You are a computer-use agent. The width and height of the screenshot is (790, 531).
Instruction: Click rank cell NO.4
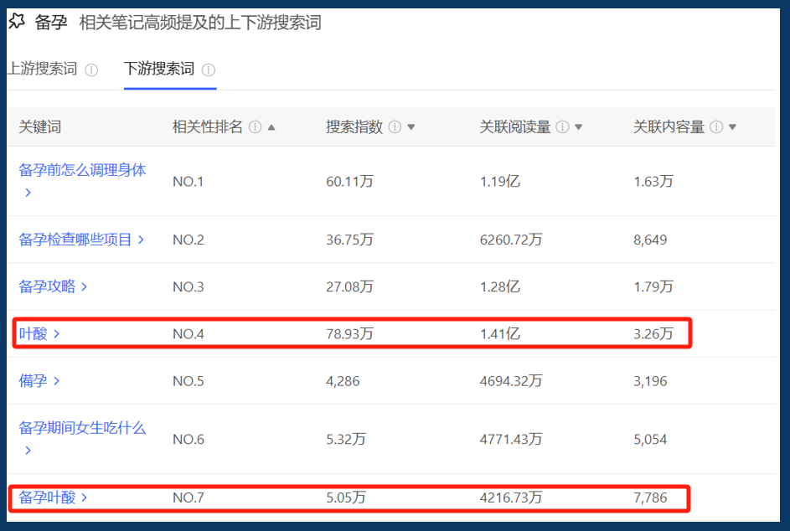[x=188, y=334]
